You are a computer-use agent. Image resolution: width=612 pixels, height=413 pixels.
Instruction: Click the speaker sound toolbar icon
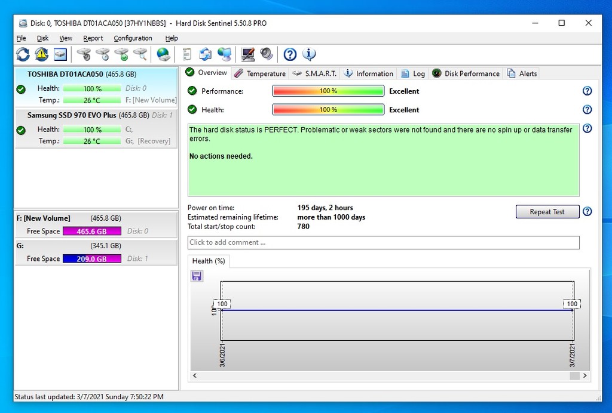(x=267, y=54)
